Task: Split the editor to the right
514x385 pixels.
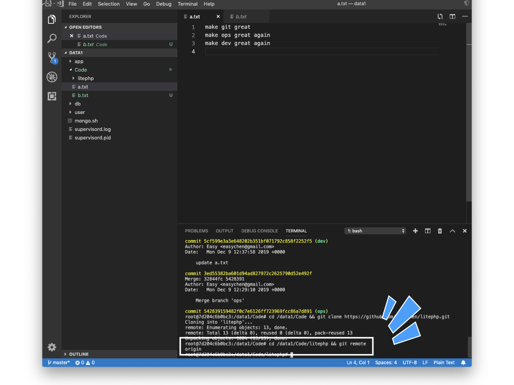Action: 452,17
